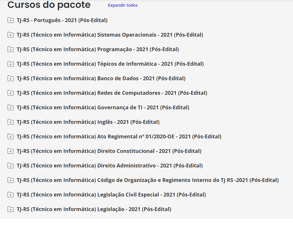Image resolution: width=293 pixels, height=243 pixels.
Task: Click the 'Cursos do pacote' heading
Action: tap(49, 5)
